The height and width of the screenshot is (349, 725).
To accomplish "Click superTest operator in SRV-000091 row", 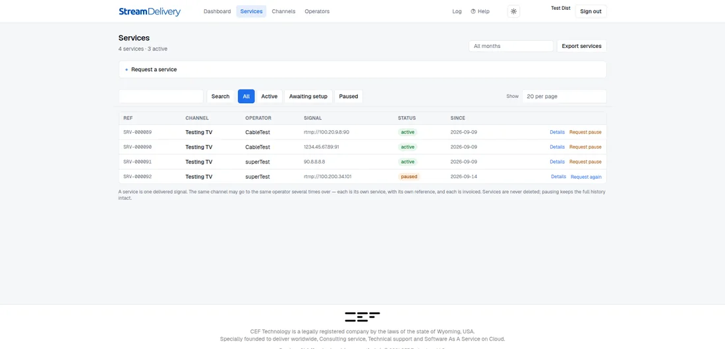I will click(x=257, y=162).
